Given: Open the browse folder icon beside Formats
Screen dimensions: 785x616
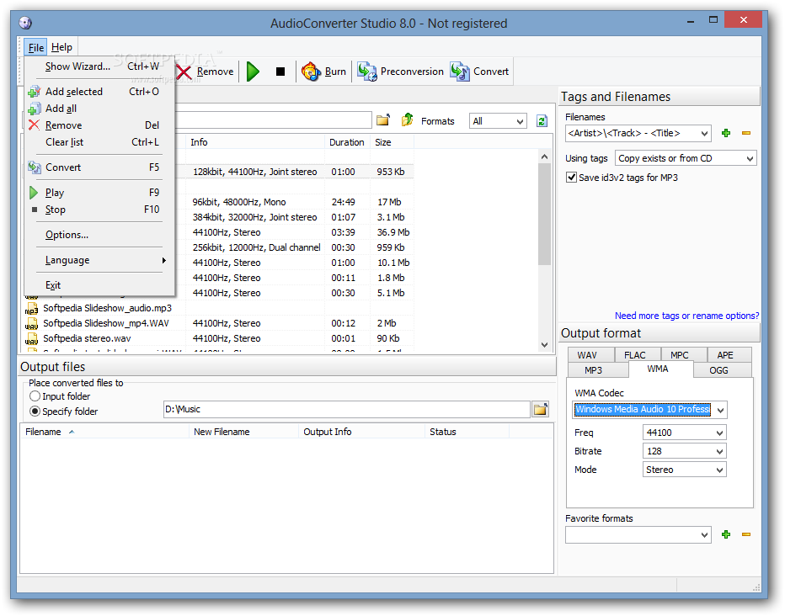Looking at the screenshot, I should [383, 120].
